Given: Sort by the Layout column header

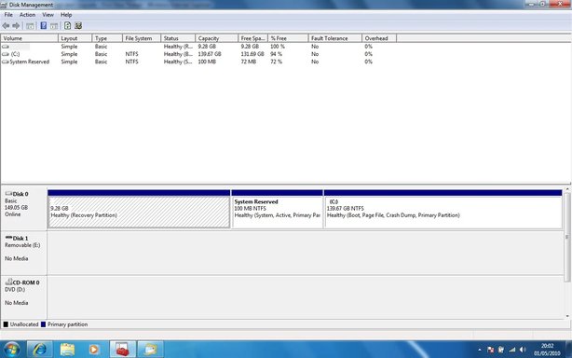Looking at the screenshot, I should (75, 38).
